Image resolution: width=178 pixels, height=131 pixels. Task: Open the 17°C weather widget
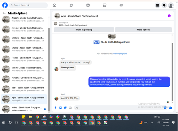143,123
